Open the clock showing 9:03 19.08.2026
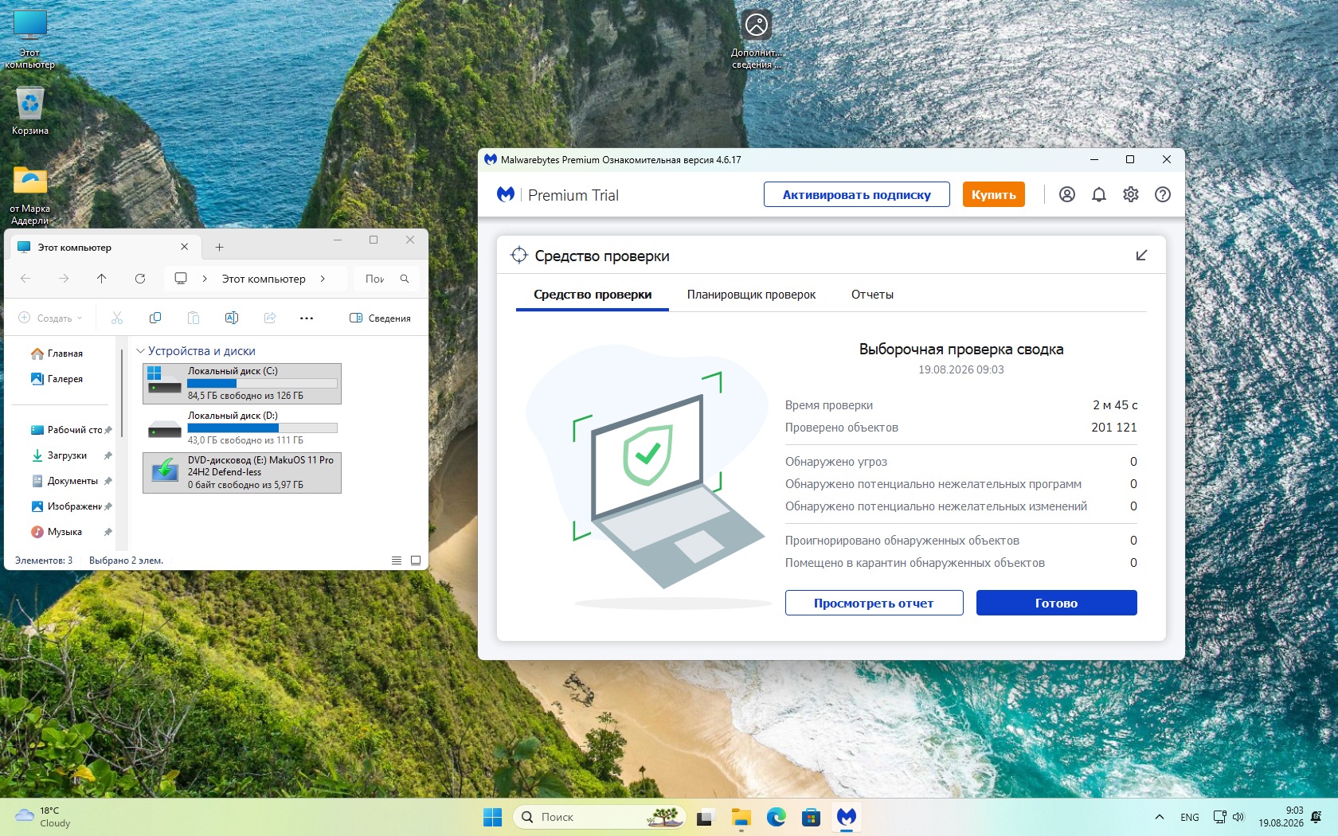This screenshot has width=1338, height=836. (1281, 817)
